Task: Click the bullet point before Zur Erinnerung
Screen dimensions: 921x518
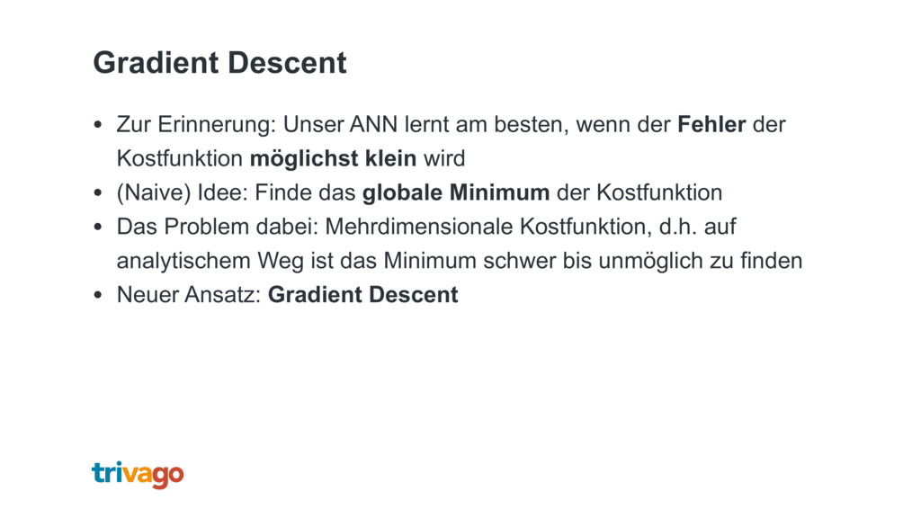Action: 97,125
